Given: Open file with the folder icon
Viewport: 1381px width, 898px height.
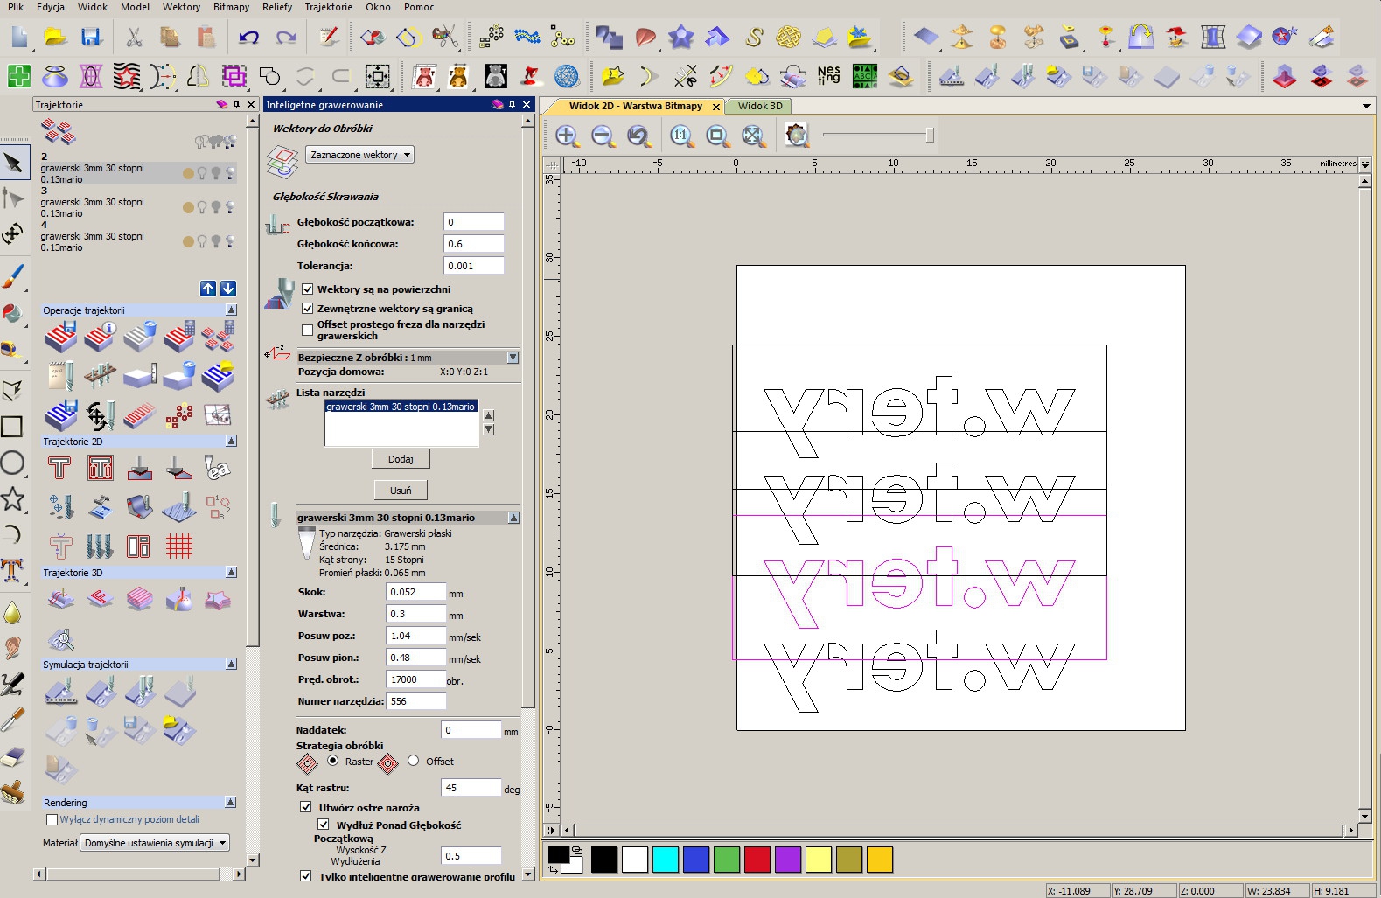Looking at the screenshot, I should pos(56,37).
